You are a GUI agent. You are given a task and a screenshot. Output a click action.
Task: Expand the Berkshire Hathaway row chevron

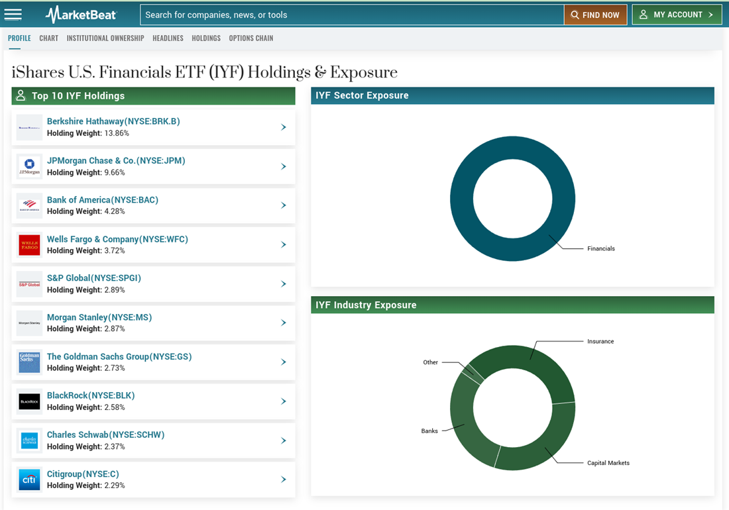(x=283, y=127)
